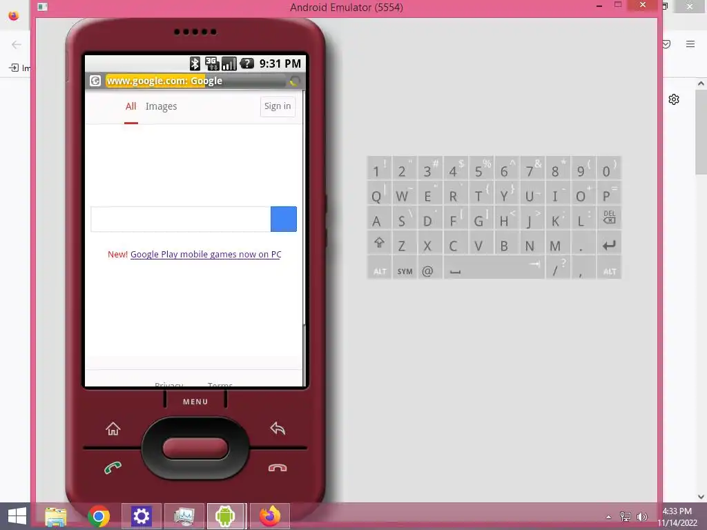Click the number 1 key
The image size is (707, 530).
point(379,168)
